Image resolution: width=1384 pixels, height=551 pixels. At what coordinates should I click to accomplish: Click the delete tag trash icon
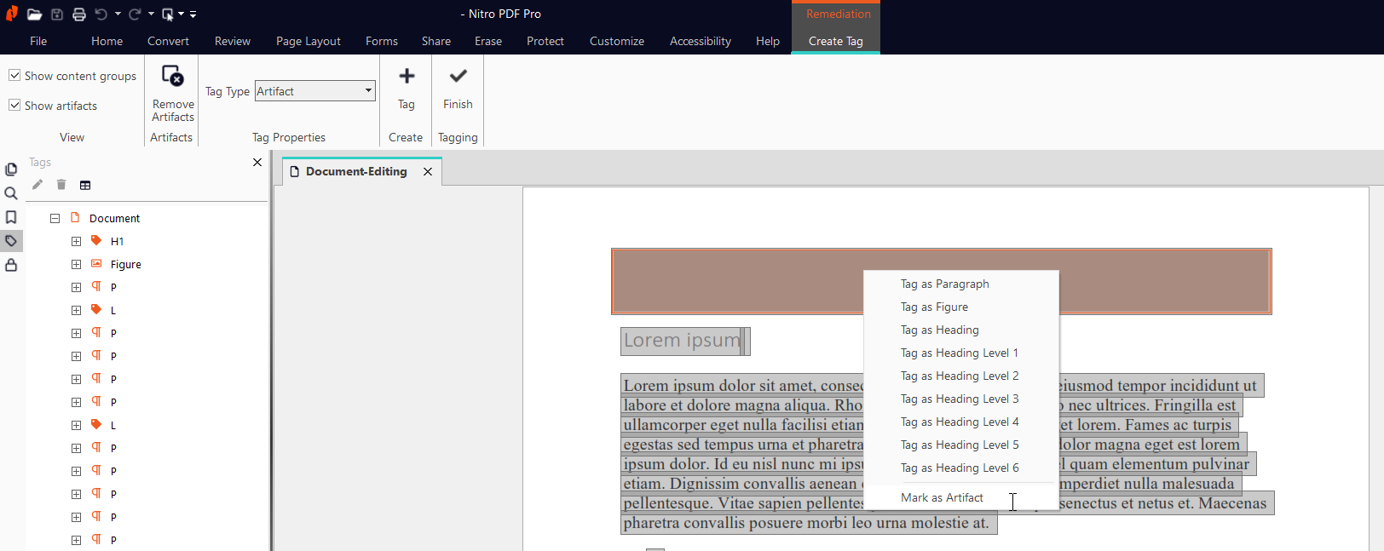pos(61,185)
